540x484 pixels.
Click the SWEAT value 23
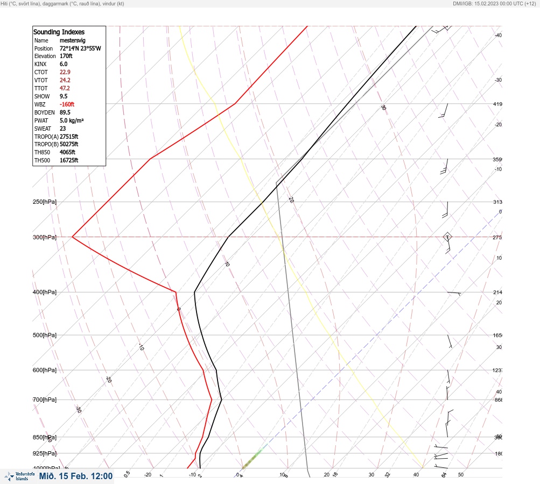click(x=62, y=129)
